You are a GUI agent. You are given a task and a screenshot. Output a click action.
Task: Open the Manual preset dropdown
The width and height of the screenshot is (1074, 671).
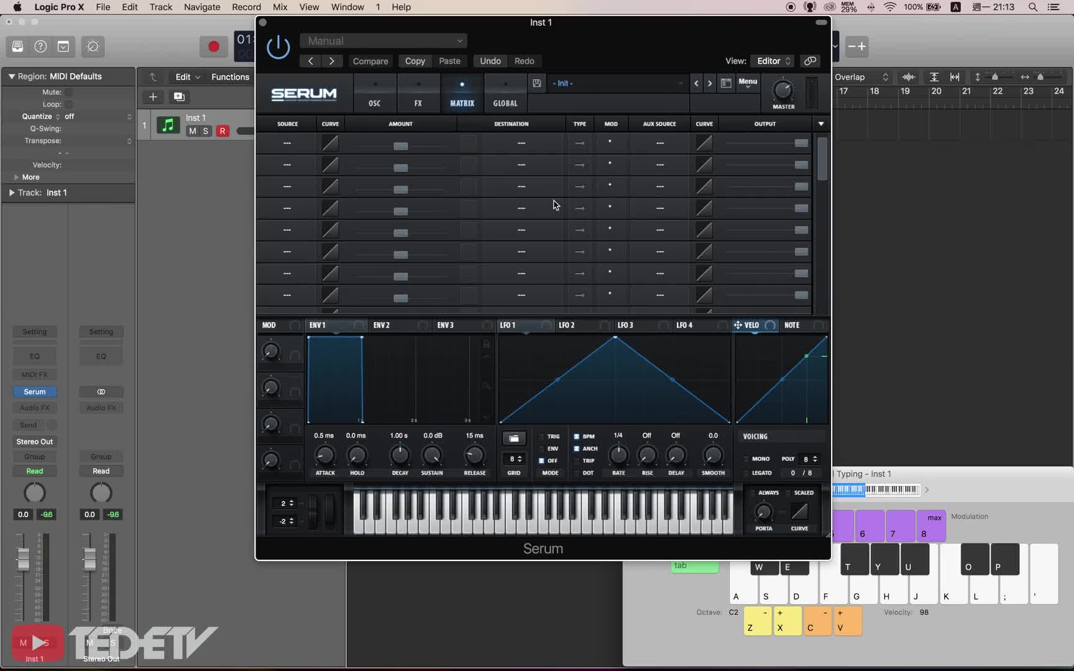pos(383,41)
